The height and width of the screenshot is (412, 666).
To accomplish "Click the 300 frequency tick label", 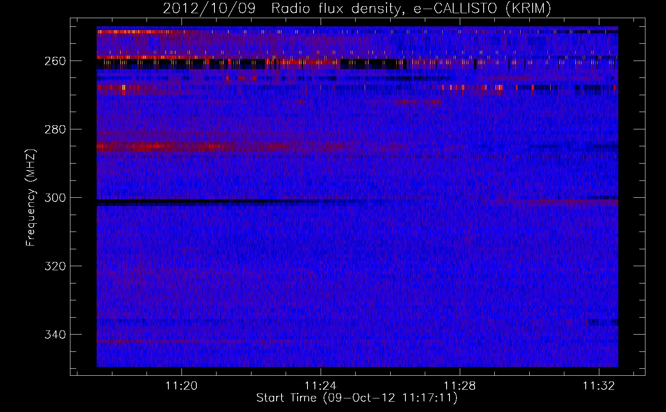I will (x=55, y=198).
